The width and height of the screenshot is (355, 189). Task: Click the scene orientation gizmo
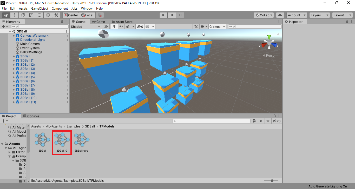pos(269,42)
